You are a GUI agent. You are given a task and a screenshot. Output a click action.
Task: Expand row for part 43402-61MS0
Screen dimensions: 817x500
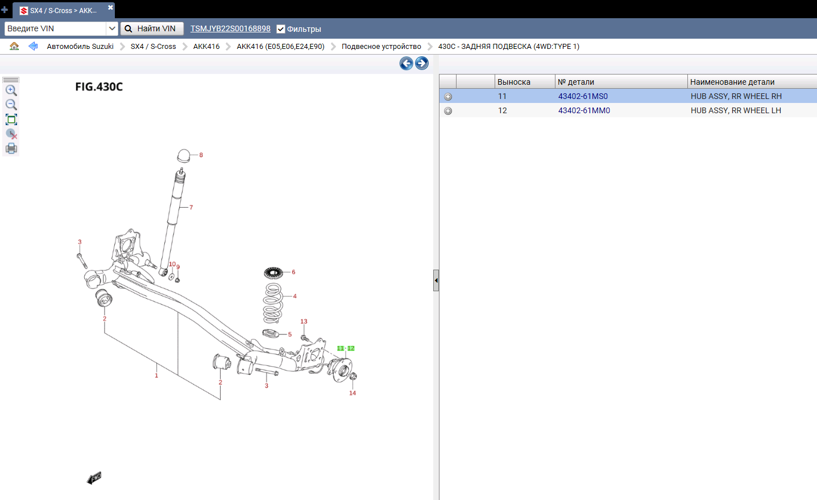(x=448, y=97)
